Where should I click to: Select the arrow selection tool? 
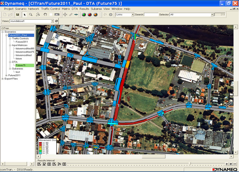pyautogui.click(x=25, y=14)
